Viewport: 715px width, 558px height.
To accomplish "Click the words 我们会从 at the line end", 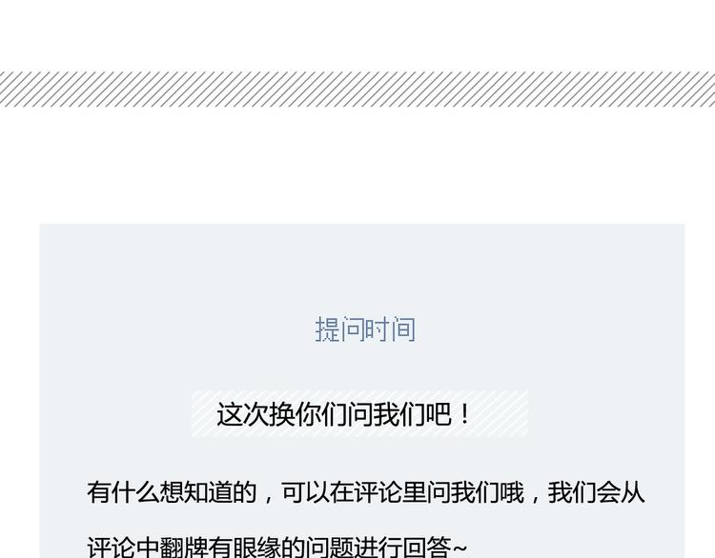I will tap(596, 492).
